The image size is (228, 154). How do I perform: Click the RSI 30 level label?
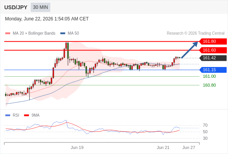point(205,138)
